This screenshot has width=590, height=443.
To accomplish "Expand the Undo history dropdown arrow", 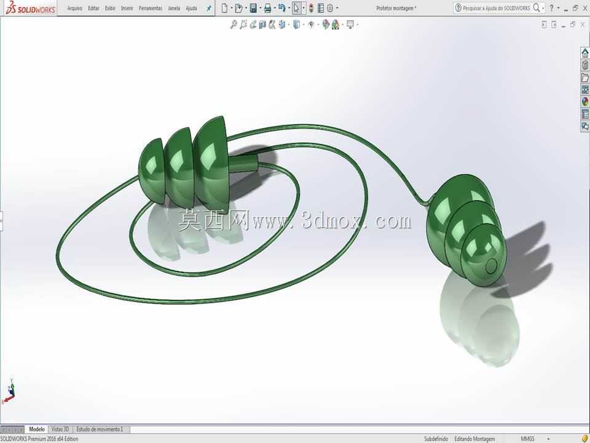I will click(x=289, y=8).
